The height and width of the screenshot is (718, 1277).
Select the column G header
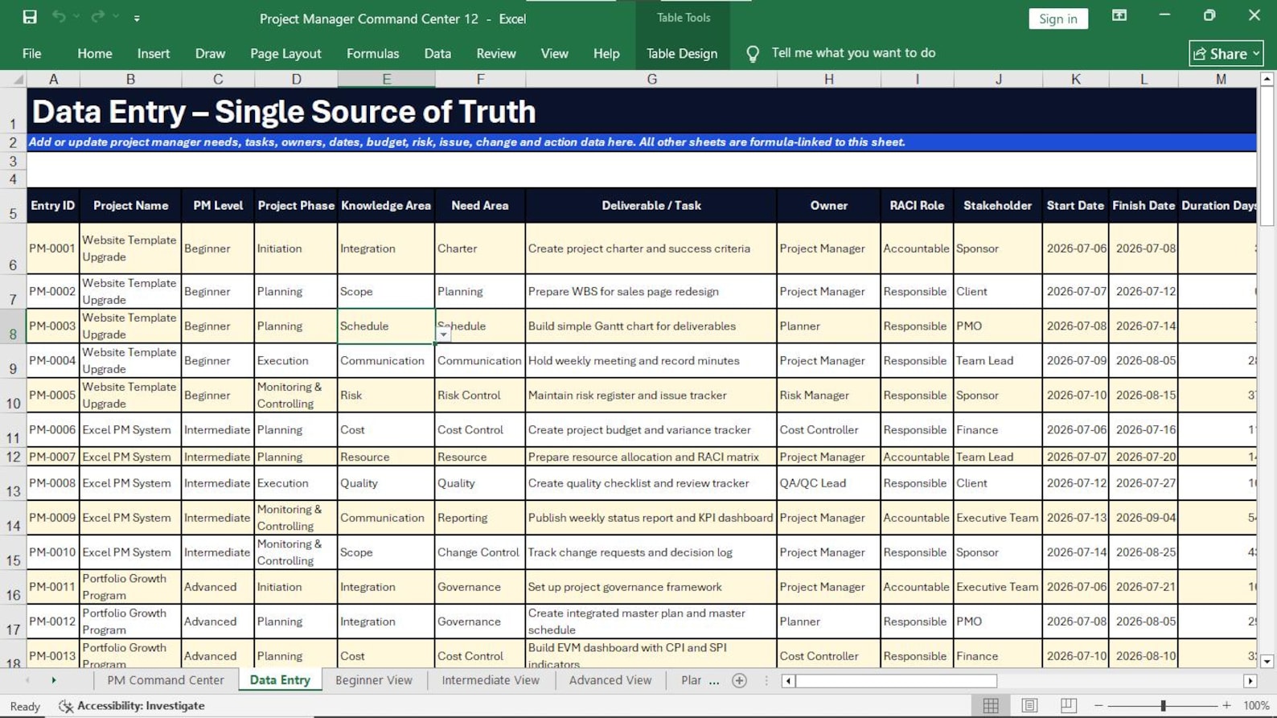[651, 80]
